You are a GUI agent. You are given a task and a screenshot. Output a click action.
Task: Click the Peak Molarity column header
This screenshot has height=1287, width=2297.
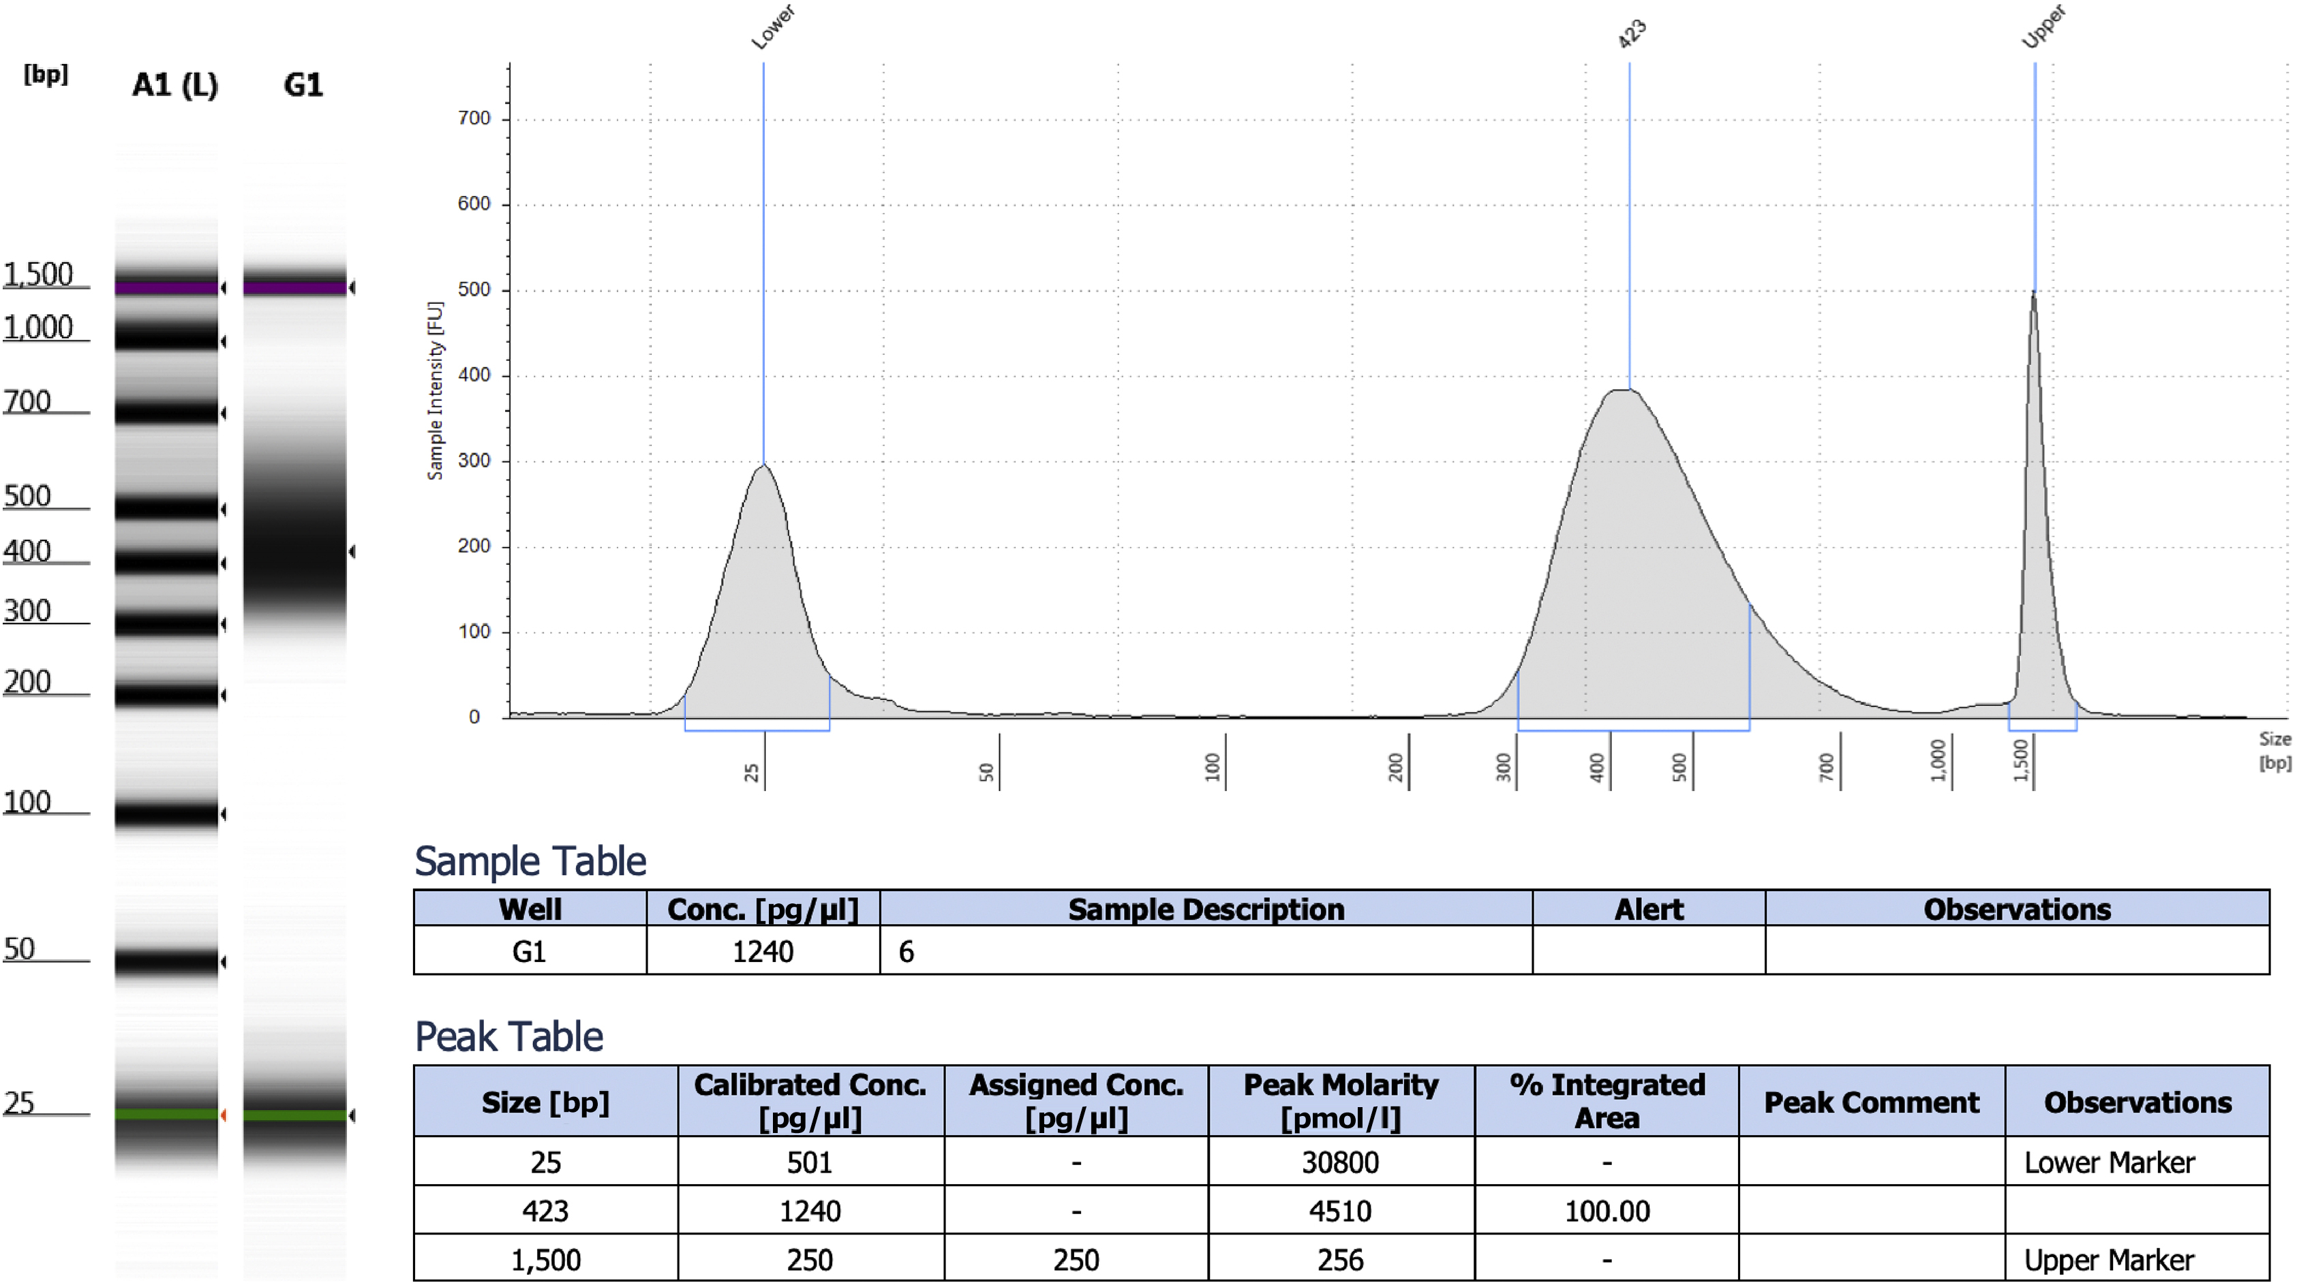click(x=1340, y=1101)
